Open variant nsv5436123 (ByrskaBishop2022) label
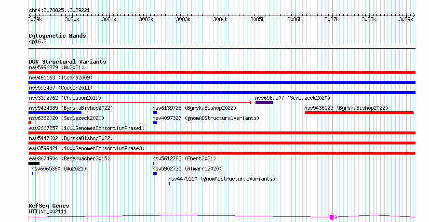This screenshot has height=222, width=429. (x=346, y=108)
